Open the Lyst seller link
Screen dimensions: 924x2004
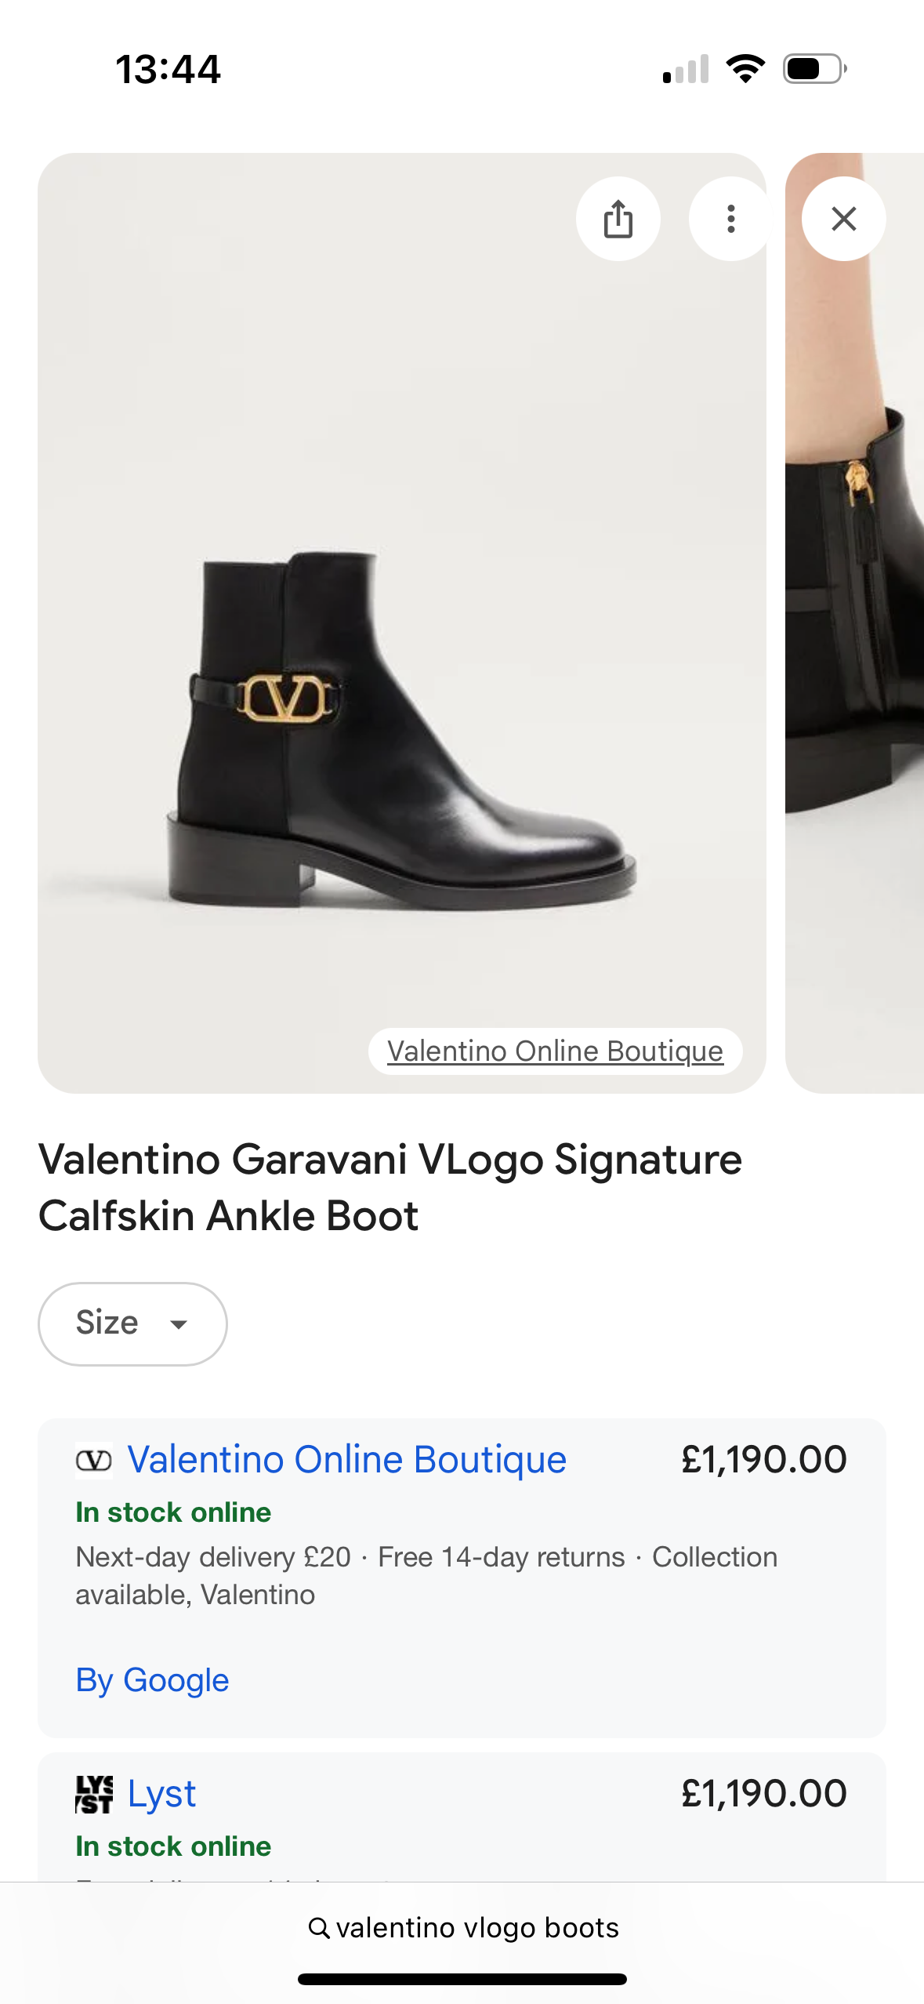coord(161,1794)
